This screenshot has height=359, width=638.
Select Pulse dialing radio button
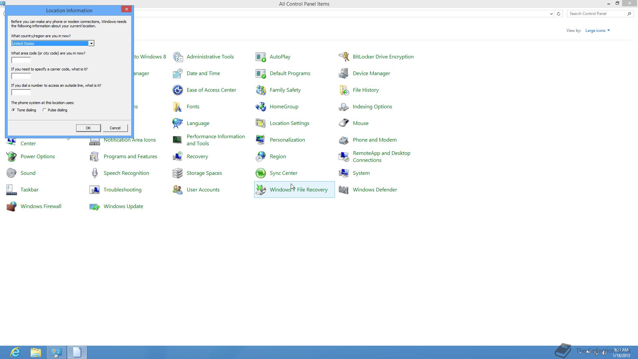pyautogui.click(x=44, y=110)
